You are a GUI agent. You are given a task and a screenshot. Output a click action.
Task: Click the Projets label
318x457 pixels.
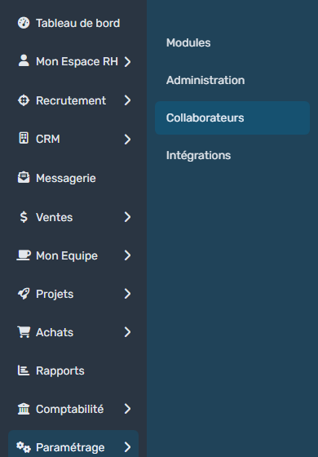coord(55,295)
